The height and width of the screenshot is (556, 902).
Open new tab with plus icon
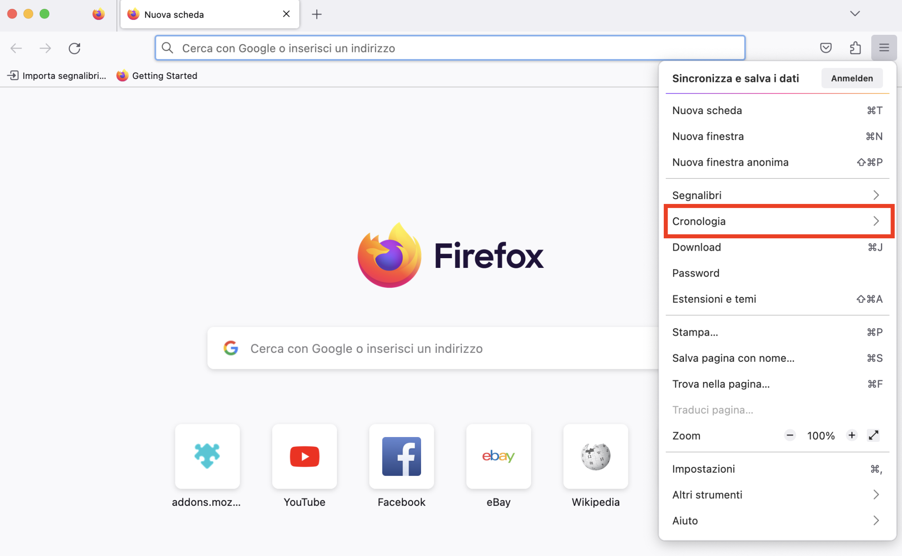(x=316, y=15)
